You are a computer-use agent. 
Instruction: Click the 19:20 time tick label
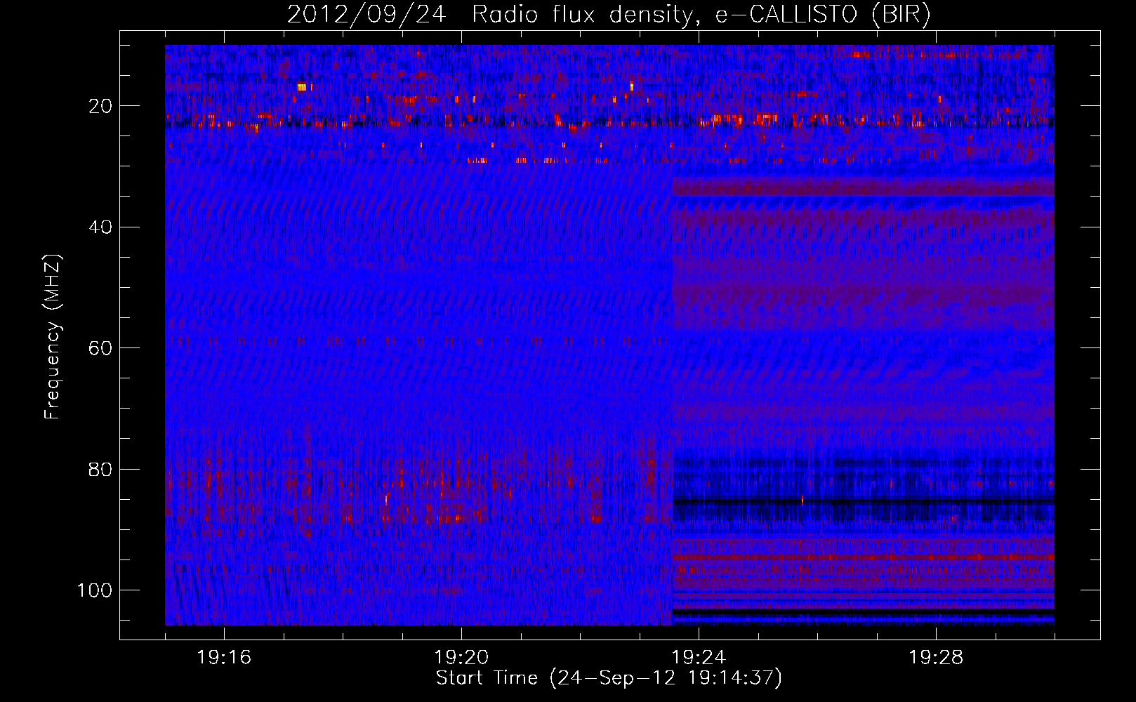tap(461, 658)
